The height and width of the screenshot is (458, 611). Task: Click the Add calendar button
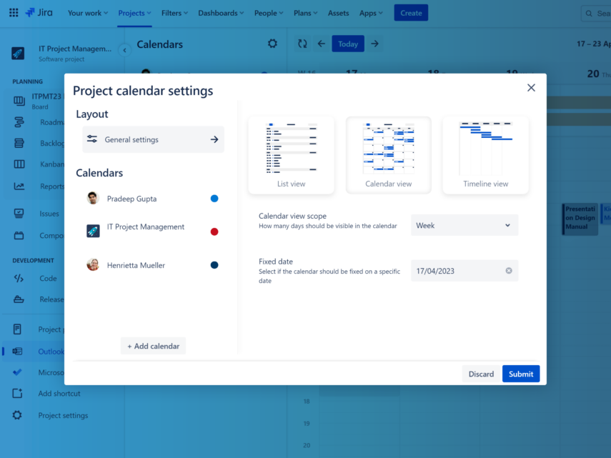point(153,346)
